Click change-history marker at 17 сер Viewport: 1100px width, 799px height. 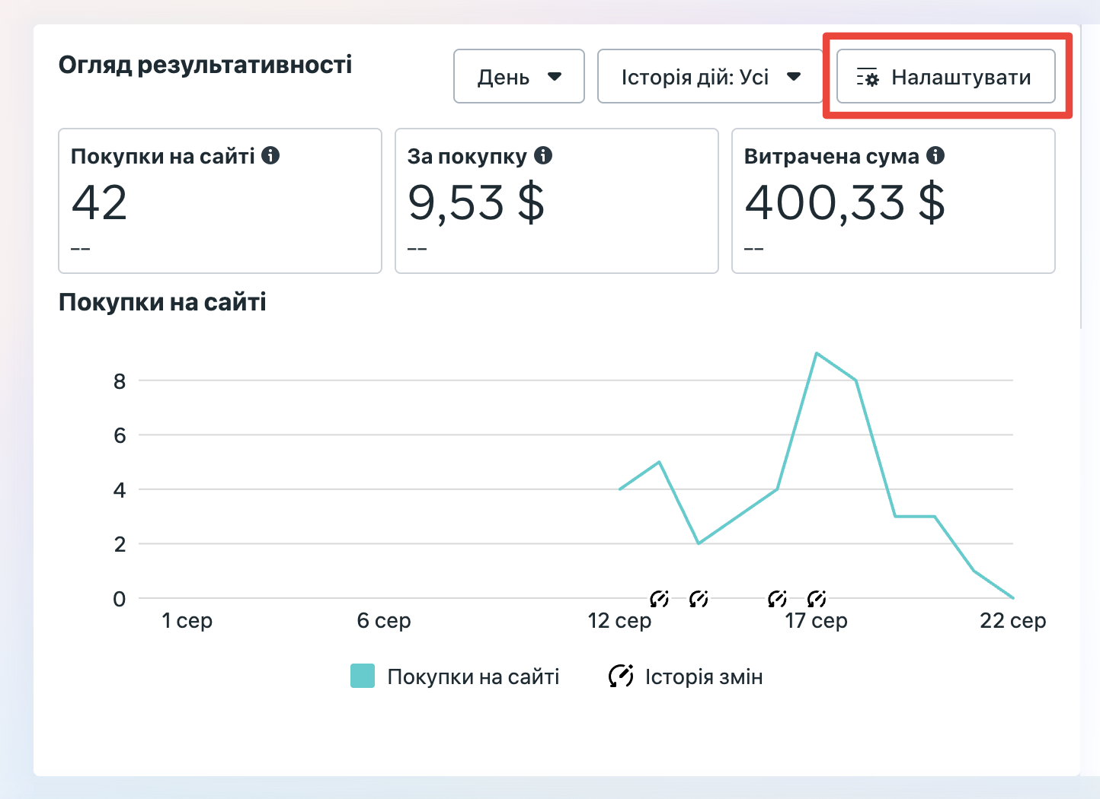pos(817,599)
